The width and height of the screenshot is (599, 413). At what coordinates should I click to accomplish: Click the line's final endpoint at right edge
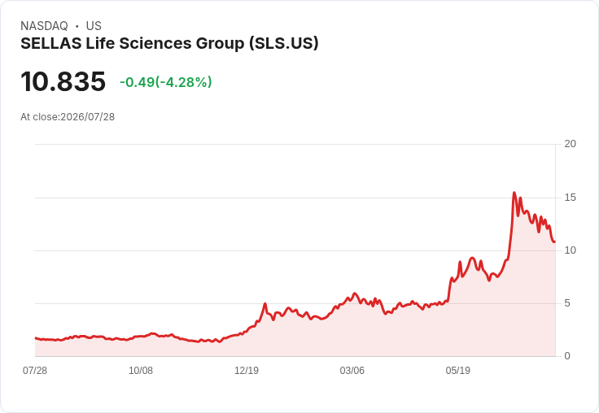click(554, 241)
